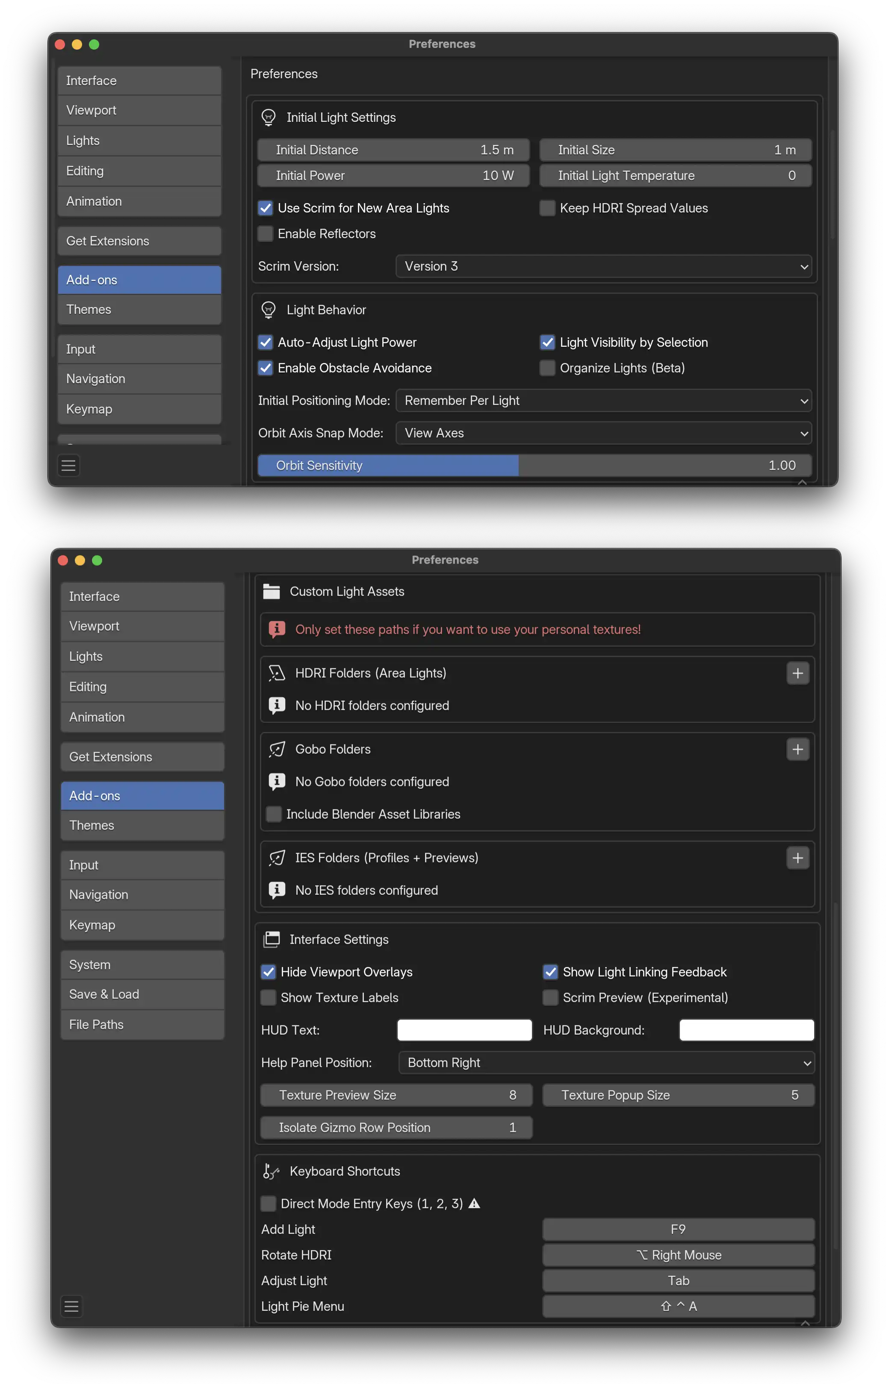
Task: Disable Auto-Adjust Light Power
Action: coord(265,342)
